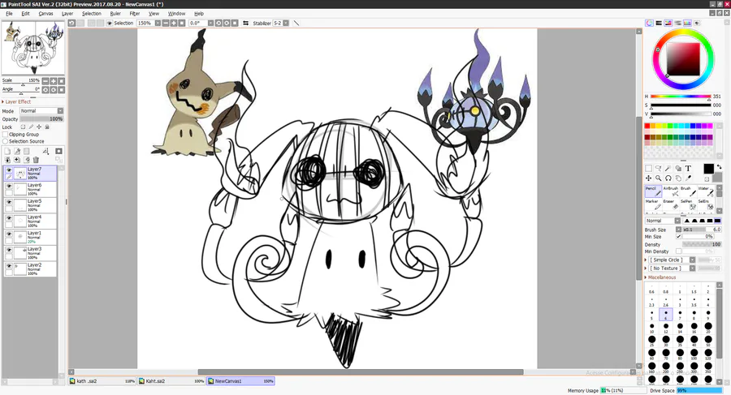731x395 pixels.
Task: Select the Eyedropper color picker tool
Action: [688, 178]
